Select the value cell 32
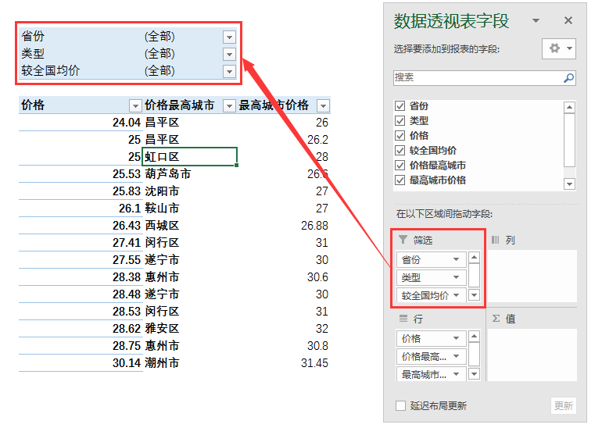The height and width of the screenshot is (428, 602). [x=284, y=329]
